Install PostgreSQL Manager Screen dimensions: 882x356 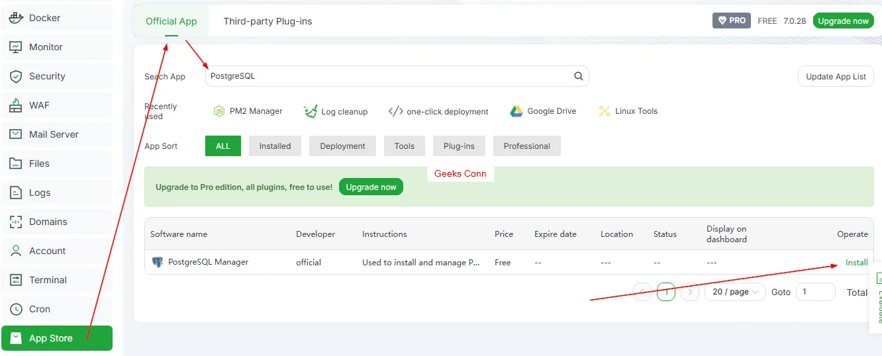[x=856, y=262]
